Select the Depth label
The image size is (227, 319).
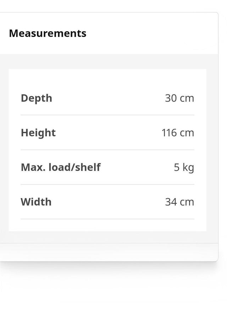tap(37, 99)
